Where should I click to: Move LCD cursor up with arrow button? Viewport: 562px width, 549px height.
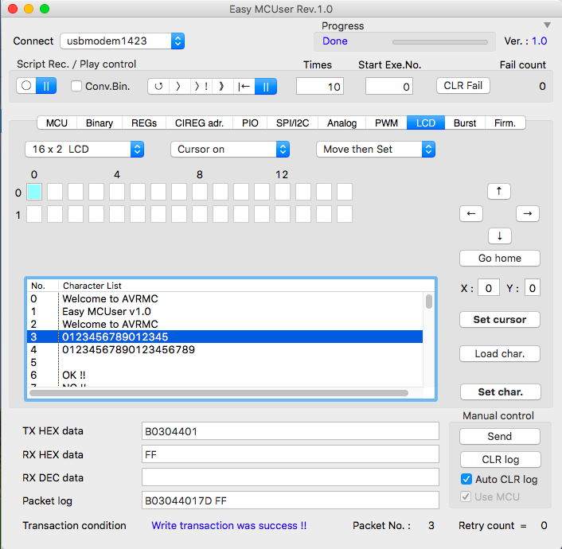tap(499, 192)
